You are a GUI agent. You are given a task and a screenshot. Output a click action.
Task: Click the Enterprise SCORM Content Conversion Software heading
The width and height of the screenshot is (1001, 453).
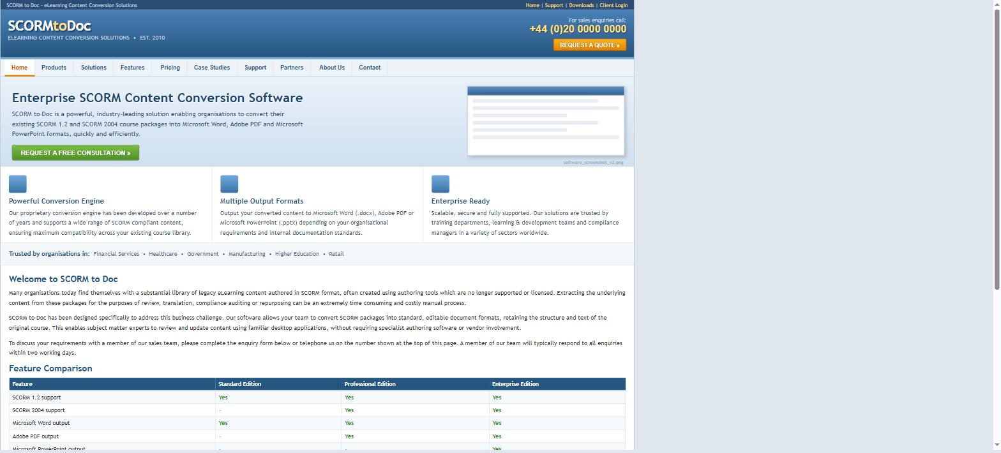pyautogui.click(x=157, y=98)
